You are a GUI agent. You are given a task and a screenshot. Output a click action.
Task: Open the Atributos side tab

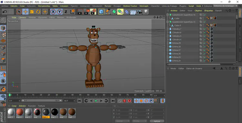pos(240,72)
